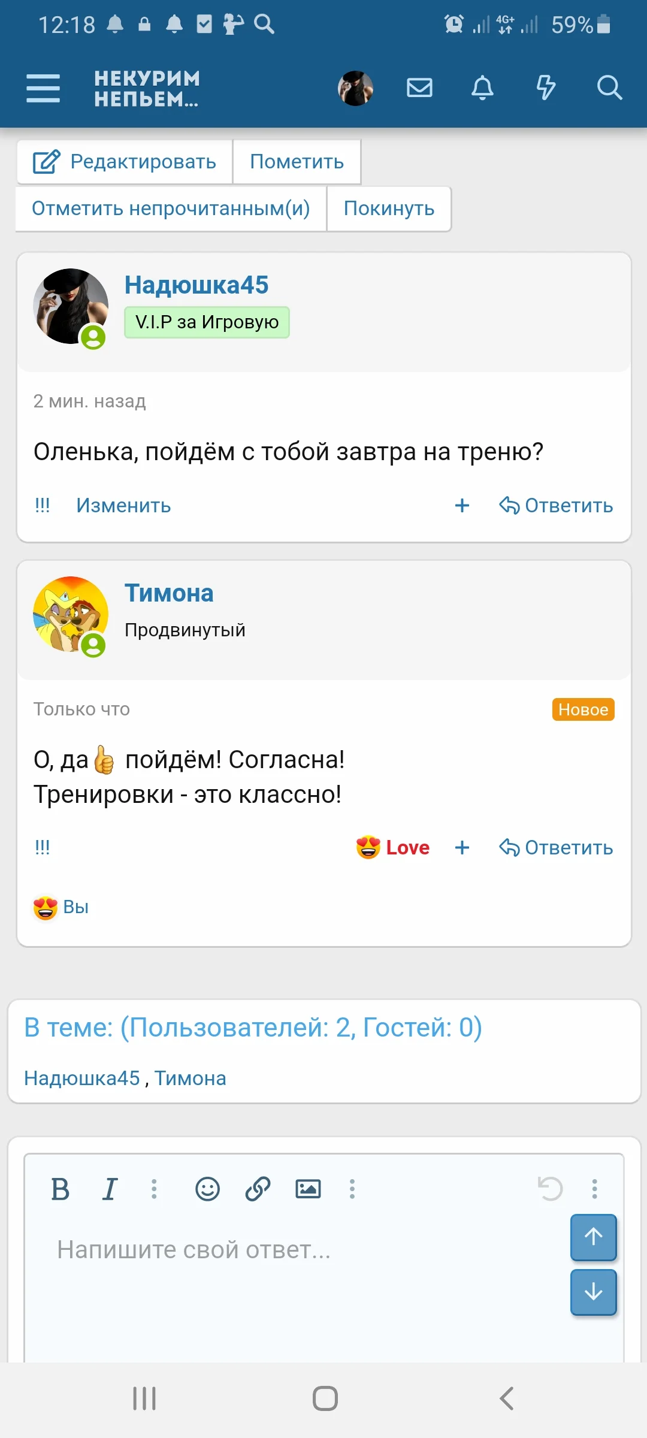The height and width of the screenshot is (1438, 647).
Task: Expand more text formatting options after italic
Action: click(154, 1189)
